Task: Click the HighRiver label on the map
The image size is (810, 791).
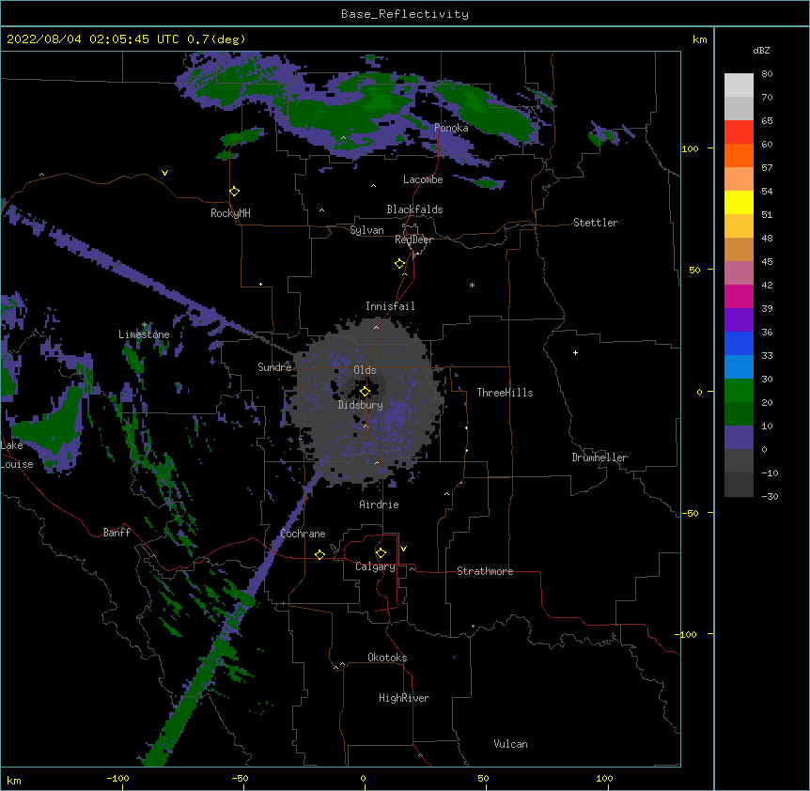Action: (404, 698)
